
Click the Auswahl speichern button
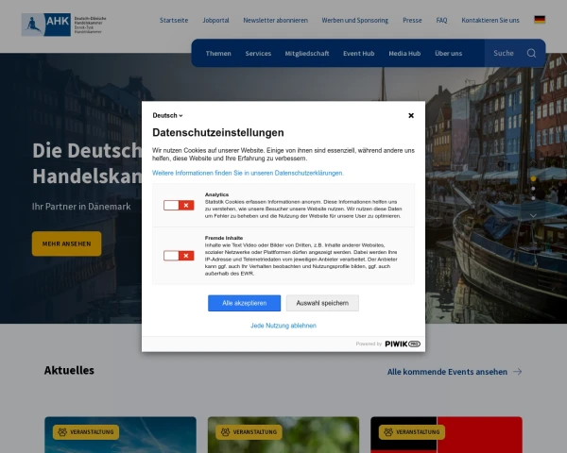tap(322, 303)
